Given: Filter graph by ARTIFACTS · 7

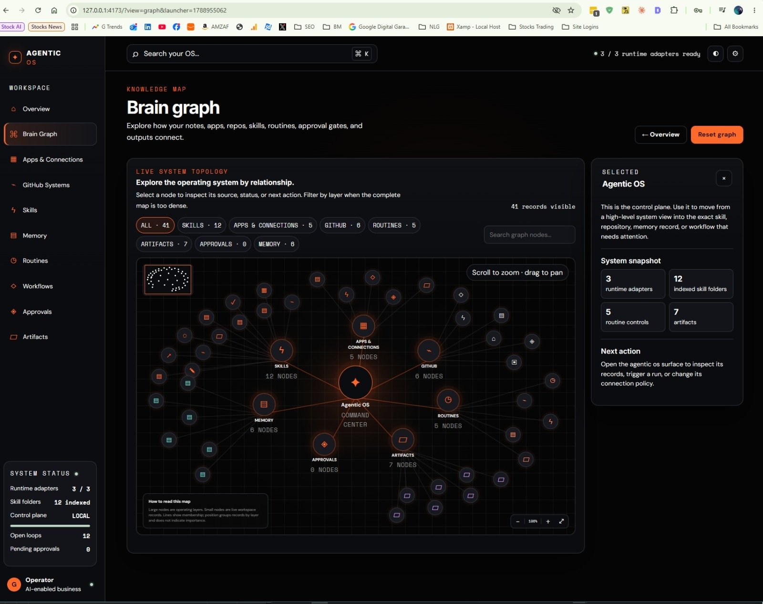Looking at the screenshot, I should coord(164,244).
